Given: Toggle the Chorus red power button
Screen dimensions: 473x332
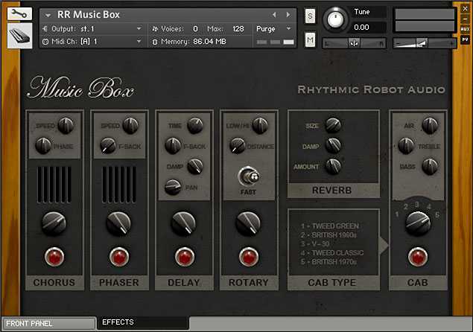Looking at the screenshot, I should (54, 257).
